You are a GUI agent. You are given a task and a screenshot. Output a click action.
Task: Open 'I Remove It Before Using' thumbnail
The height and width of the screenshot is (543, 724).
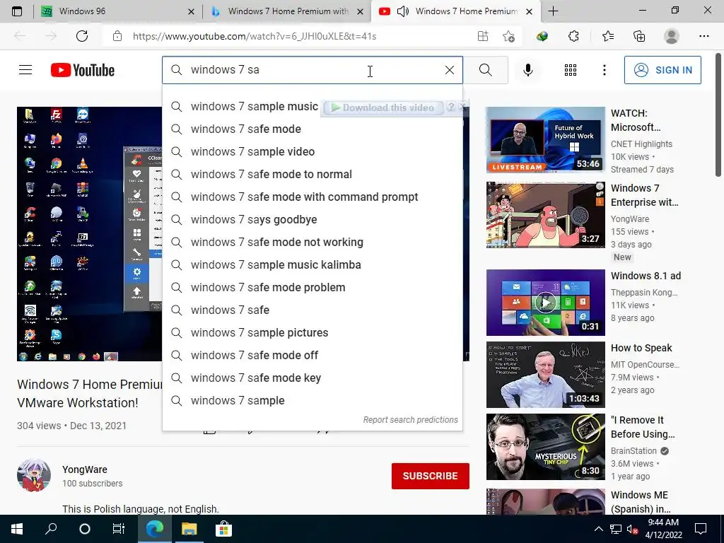545,447
